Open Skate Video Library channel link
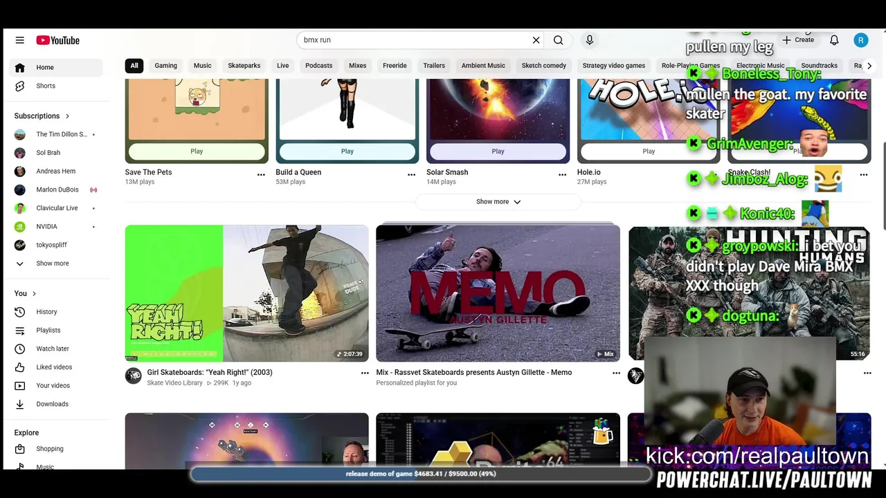 point(174,382)
